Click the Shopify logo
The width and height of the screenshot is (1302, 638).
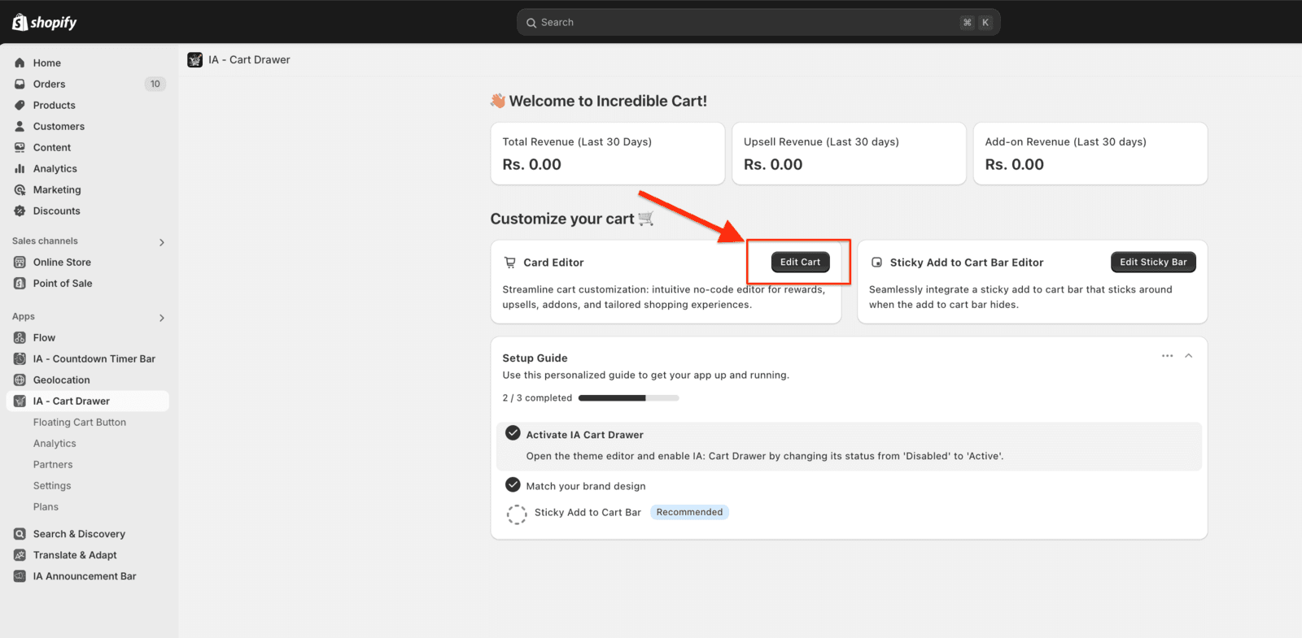(x=44, y=22)
